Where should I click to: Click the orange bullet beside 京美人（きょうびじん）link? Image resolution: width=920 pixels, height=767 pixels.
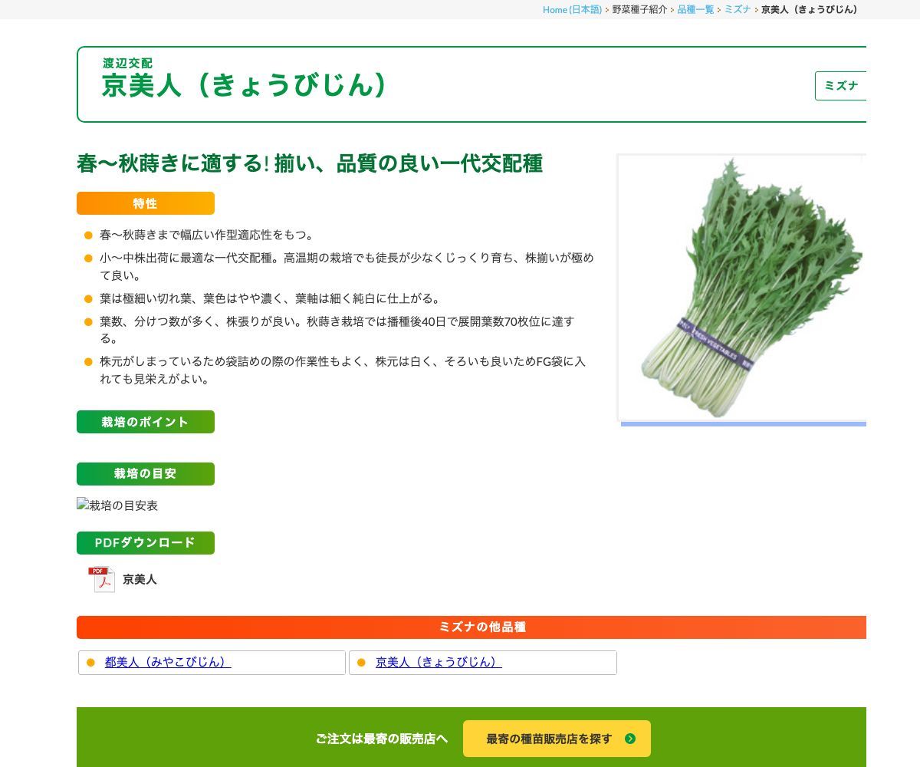361,663
